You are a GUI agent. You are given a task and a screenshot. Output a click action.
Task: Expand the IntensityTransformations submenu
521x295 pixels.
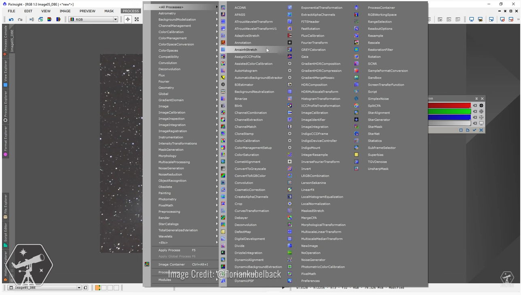(185, 143)
